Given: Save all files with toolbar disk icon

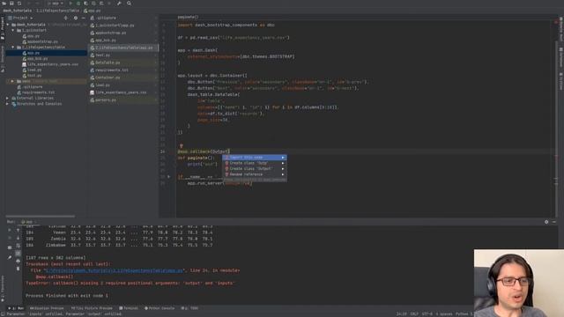Looking at the screenshot, I should coord(11,4).
